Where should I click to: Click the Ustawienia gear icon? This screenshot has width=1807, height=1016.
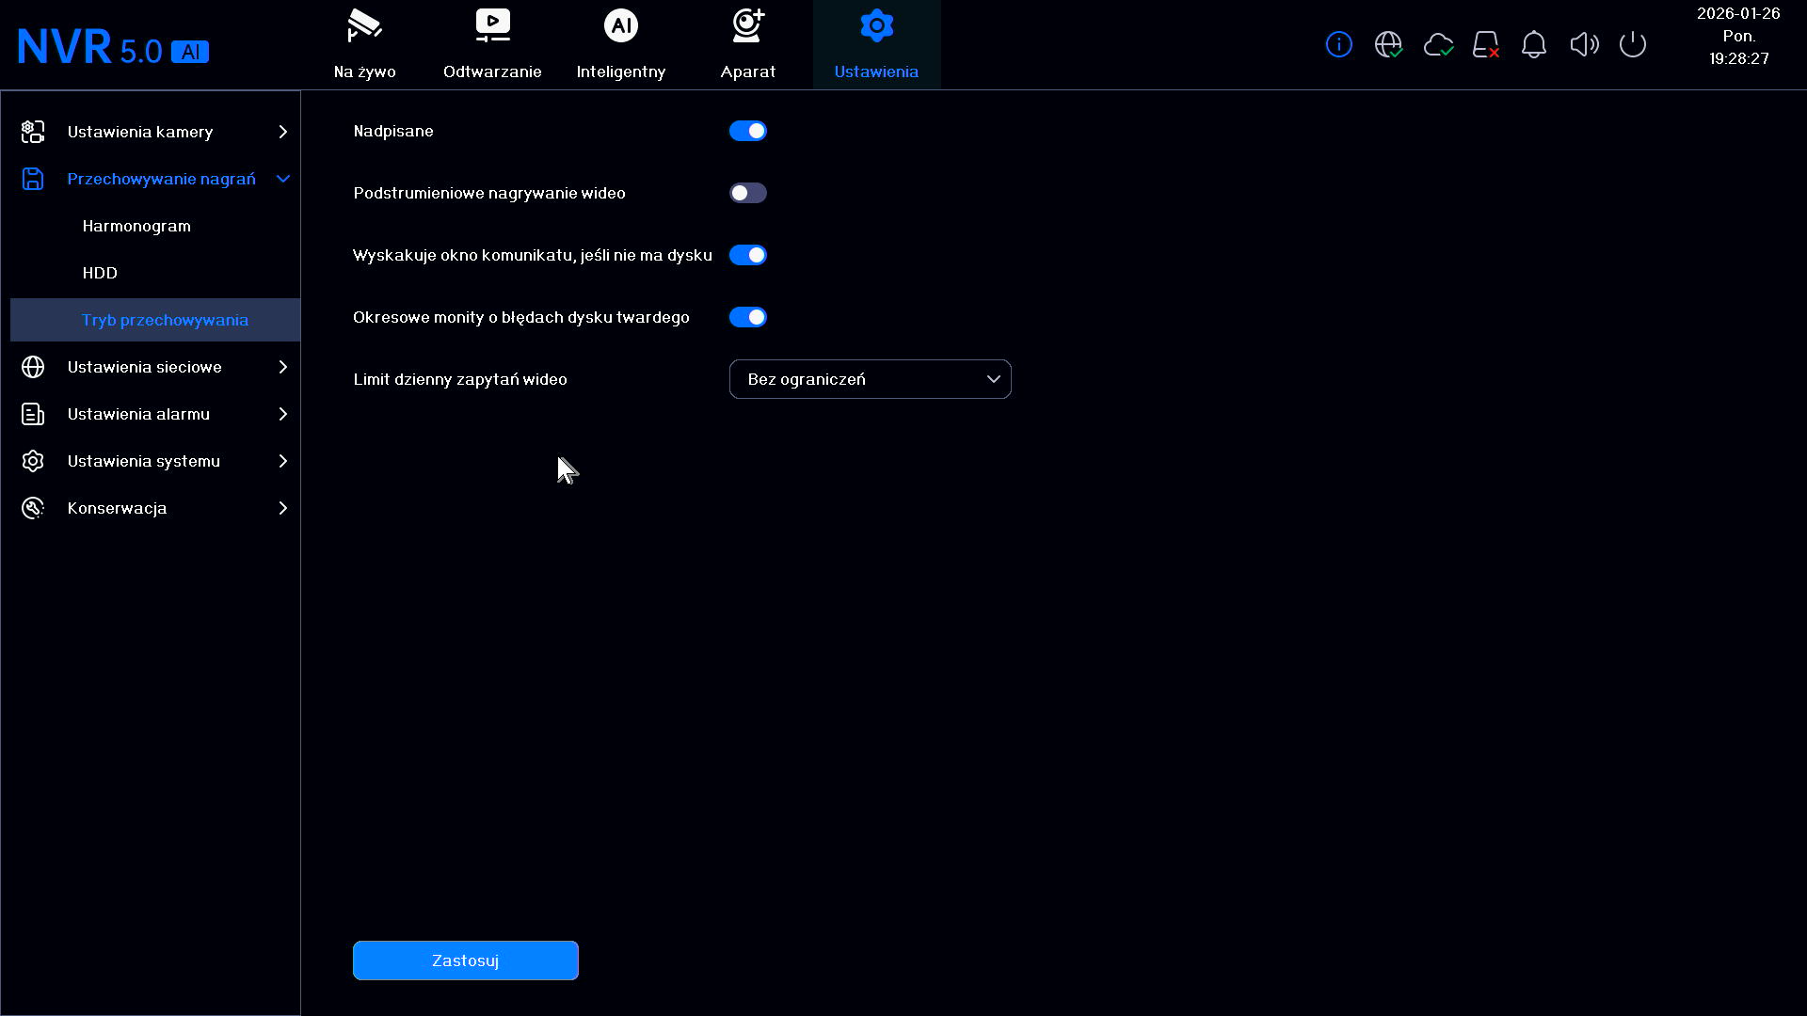[876, 26]
